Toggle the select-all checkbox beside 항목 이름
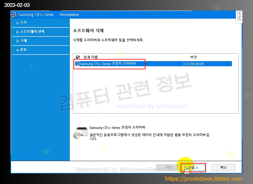Image resolution: width=253 pixels, height=184 pixels. tap(78, 57)
